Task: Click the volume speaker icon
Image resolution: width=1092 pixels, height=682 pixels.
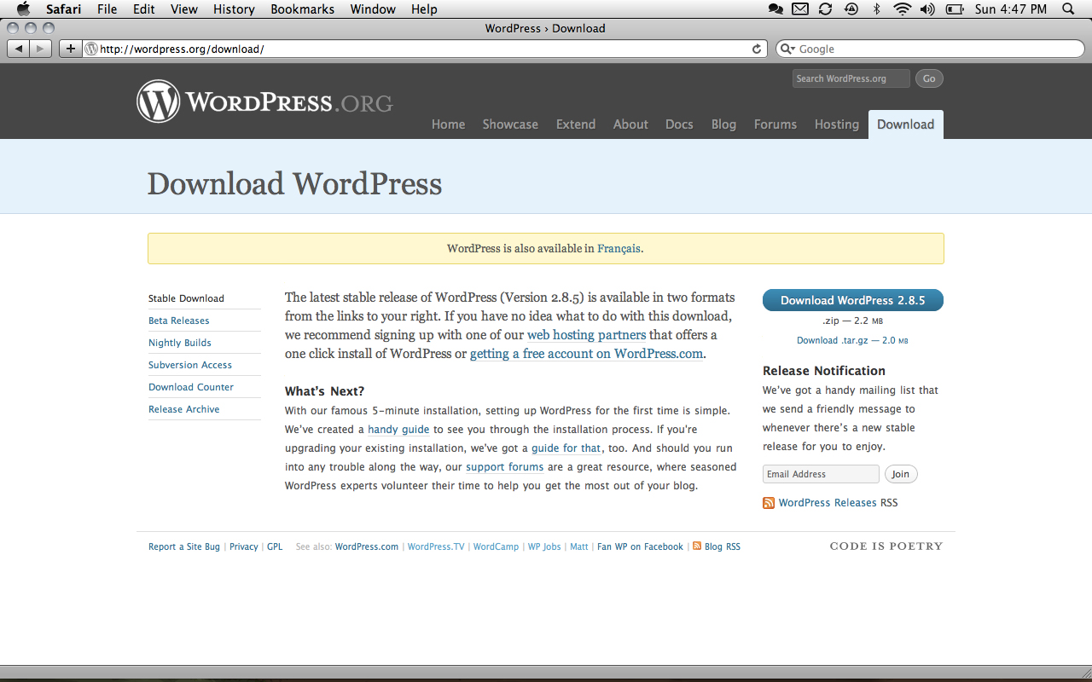Action: tap(927, 9)
